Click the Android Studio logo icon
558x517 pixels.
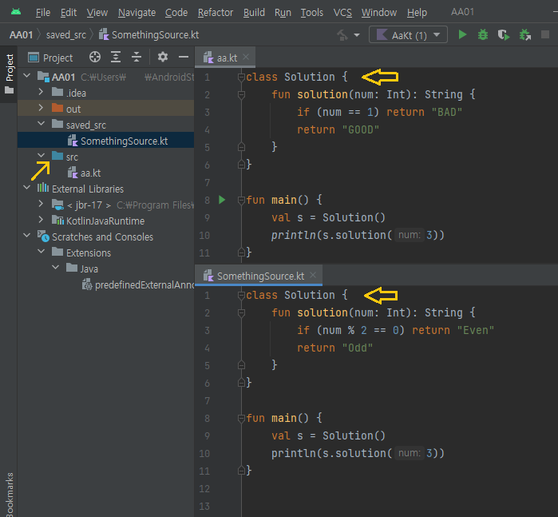[x=16, y=12]
